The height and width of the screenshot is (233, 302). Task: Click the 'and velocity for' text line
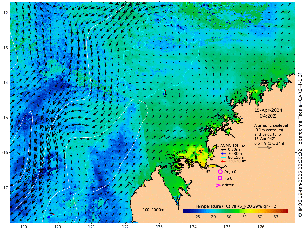(x=268, y=134)
